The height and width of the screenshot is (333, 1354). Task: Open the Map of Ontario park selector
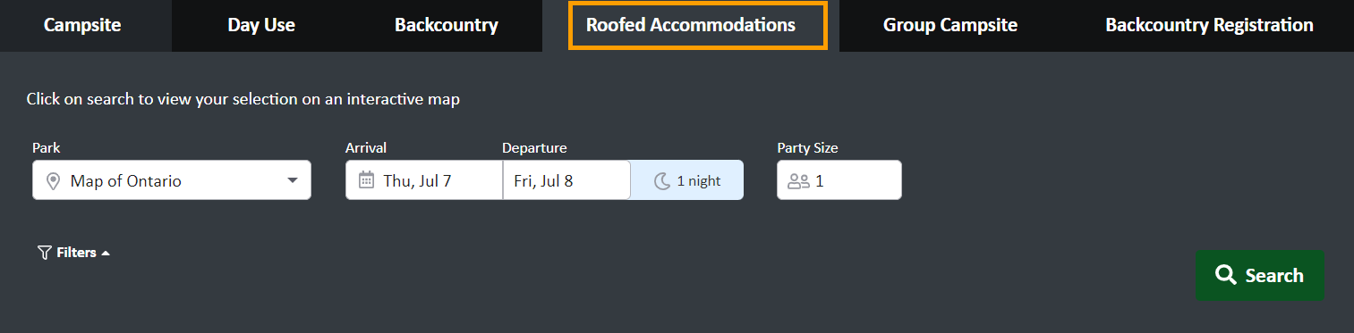click(172, 180)
